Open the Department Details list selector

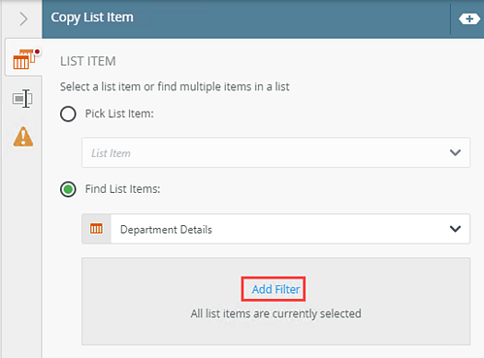[275, 229]
